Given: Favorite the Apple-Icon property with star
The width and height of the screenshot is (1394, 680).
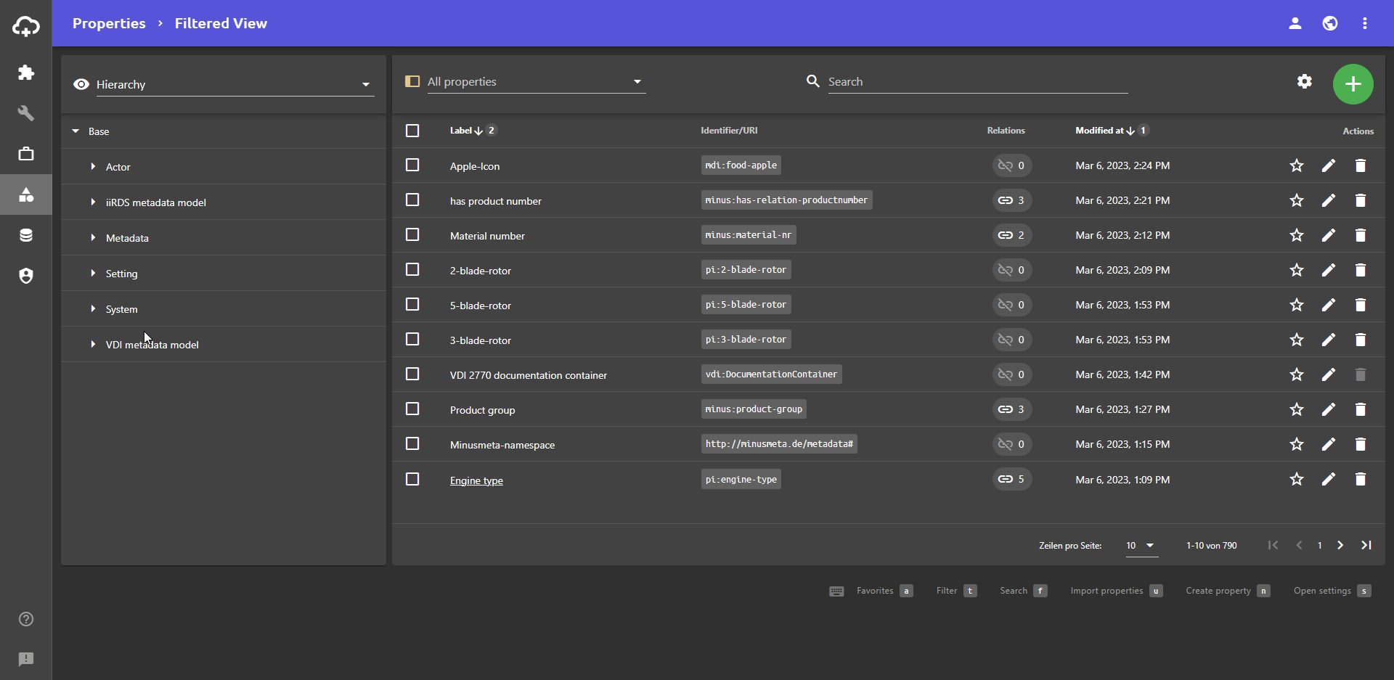Looking at the screenshot, I should click(1297, 165).
